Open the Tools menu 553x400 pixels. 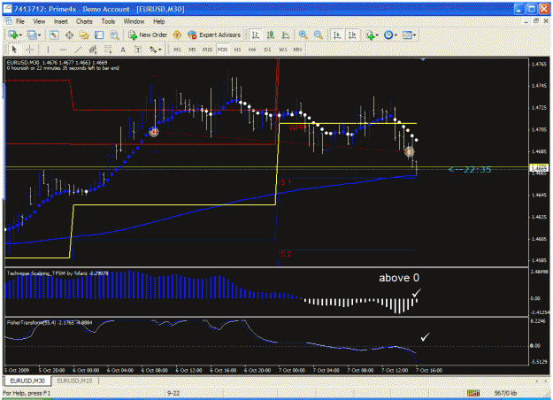point(108,21)
